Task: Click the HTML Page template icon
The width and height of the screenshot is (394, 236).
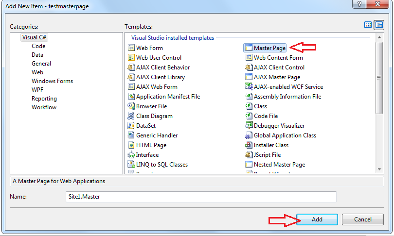Action: pyautogui.click(x=131, y=145)
